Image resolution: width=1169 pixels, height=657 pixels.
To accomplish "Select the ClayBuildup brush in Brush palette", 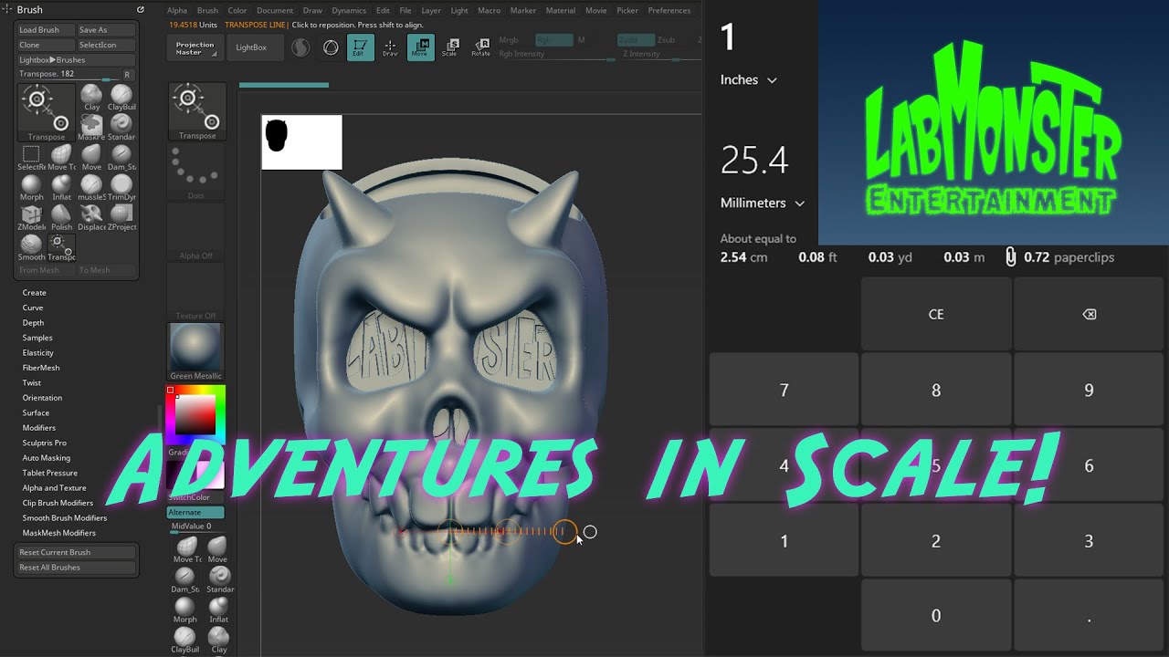I will pos(121,97).
